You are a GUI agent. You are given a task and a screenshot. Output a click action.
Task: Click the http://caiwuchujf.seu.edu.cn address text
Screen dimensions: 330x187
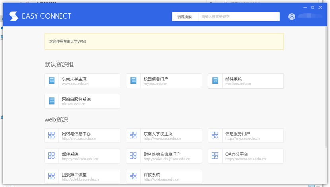pyautogui.click(x=167, y=159)
